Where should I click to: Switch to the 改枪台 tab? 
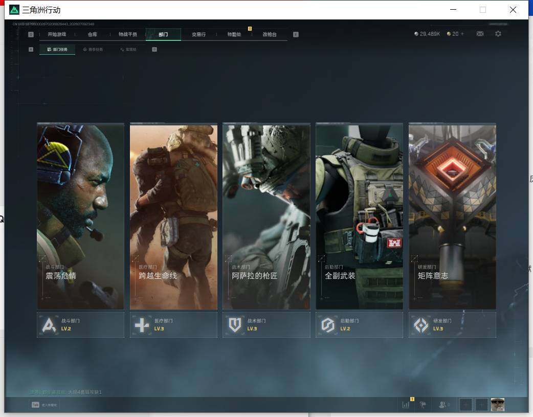[x=270, y=34]
